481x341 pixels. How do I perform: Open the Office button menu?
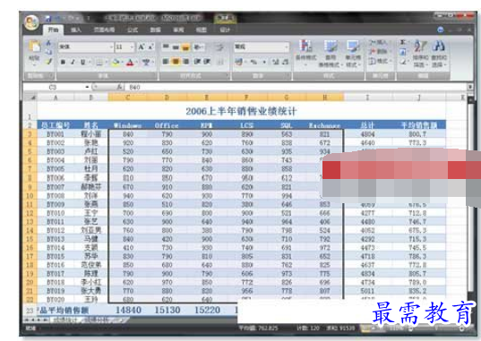pos(31,22)
